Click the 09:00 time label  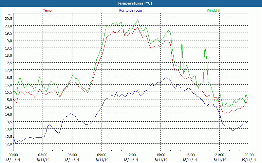click(x=102, y=155)
